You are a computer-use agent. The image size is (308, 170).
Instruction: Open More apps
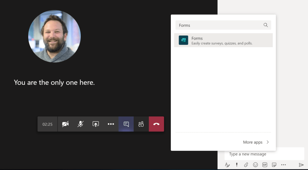[253, 142]
